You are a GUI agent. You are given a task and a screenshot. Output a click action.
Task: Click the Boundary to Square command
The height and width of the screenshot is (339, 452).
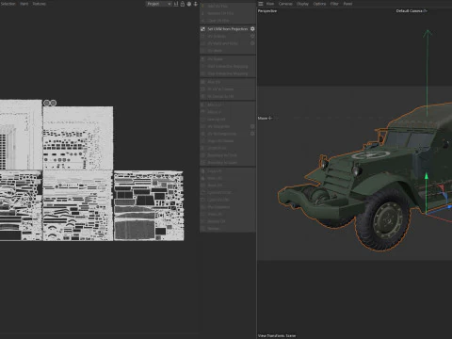click(x=228, y=162)
